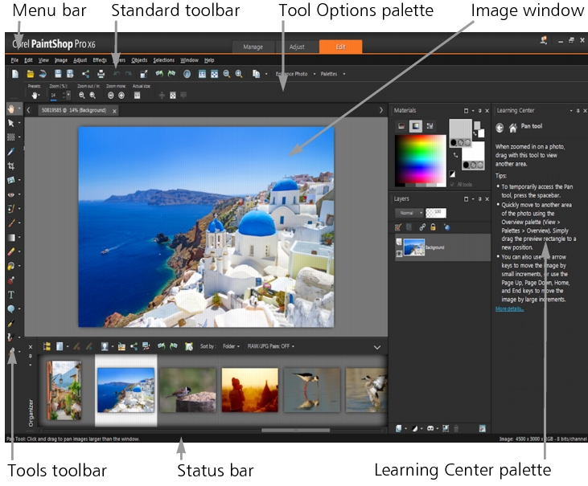Image resolution: width=588 pixels, height=486 pixels.
Task: Choose the Text tool
Action: 10,295
